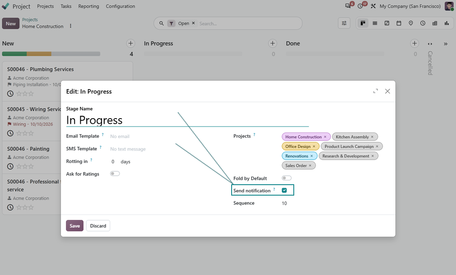
Task: Toggle the search options panel
Action: click(344, 23)
